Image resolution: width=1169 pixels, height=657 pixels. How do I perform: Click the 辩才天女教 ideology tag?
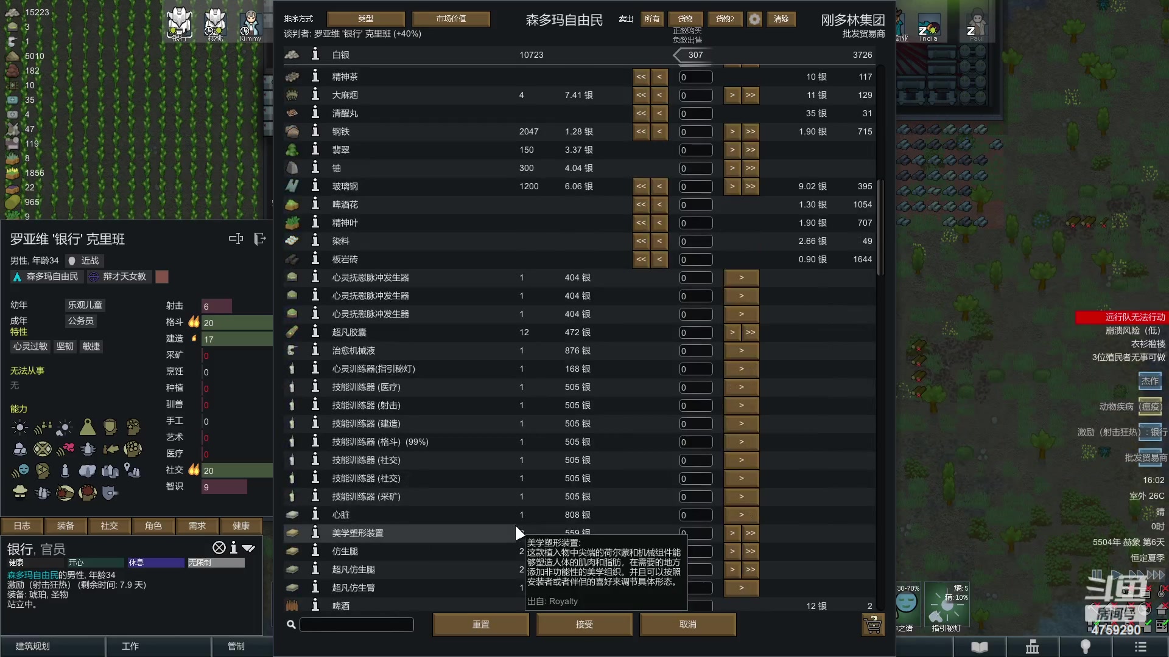(118, 277)
